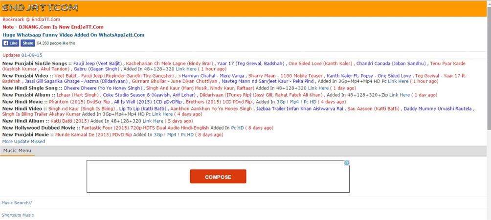Open Kacheharian Ch Mele Lagne (Bindy Brar)

point(169,64)
